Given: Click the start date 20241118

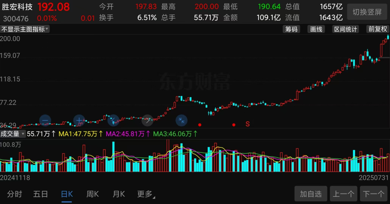Looking at the screenshot, I should [x=15, y=178].
